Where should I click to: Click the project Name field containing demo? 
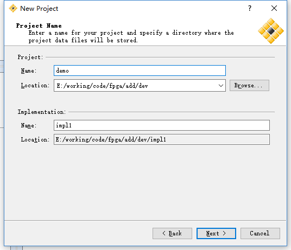pos(140,70)
